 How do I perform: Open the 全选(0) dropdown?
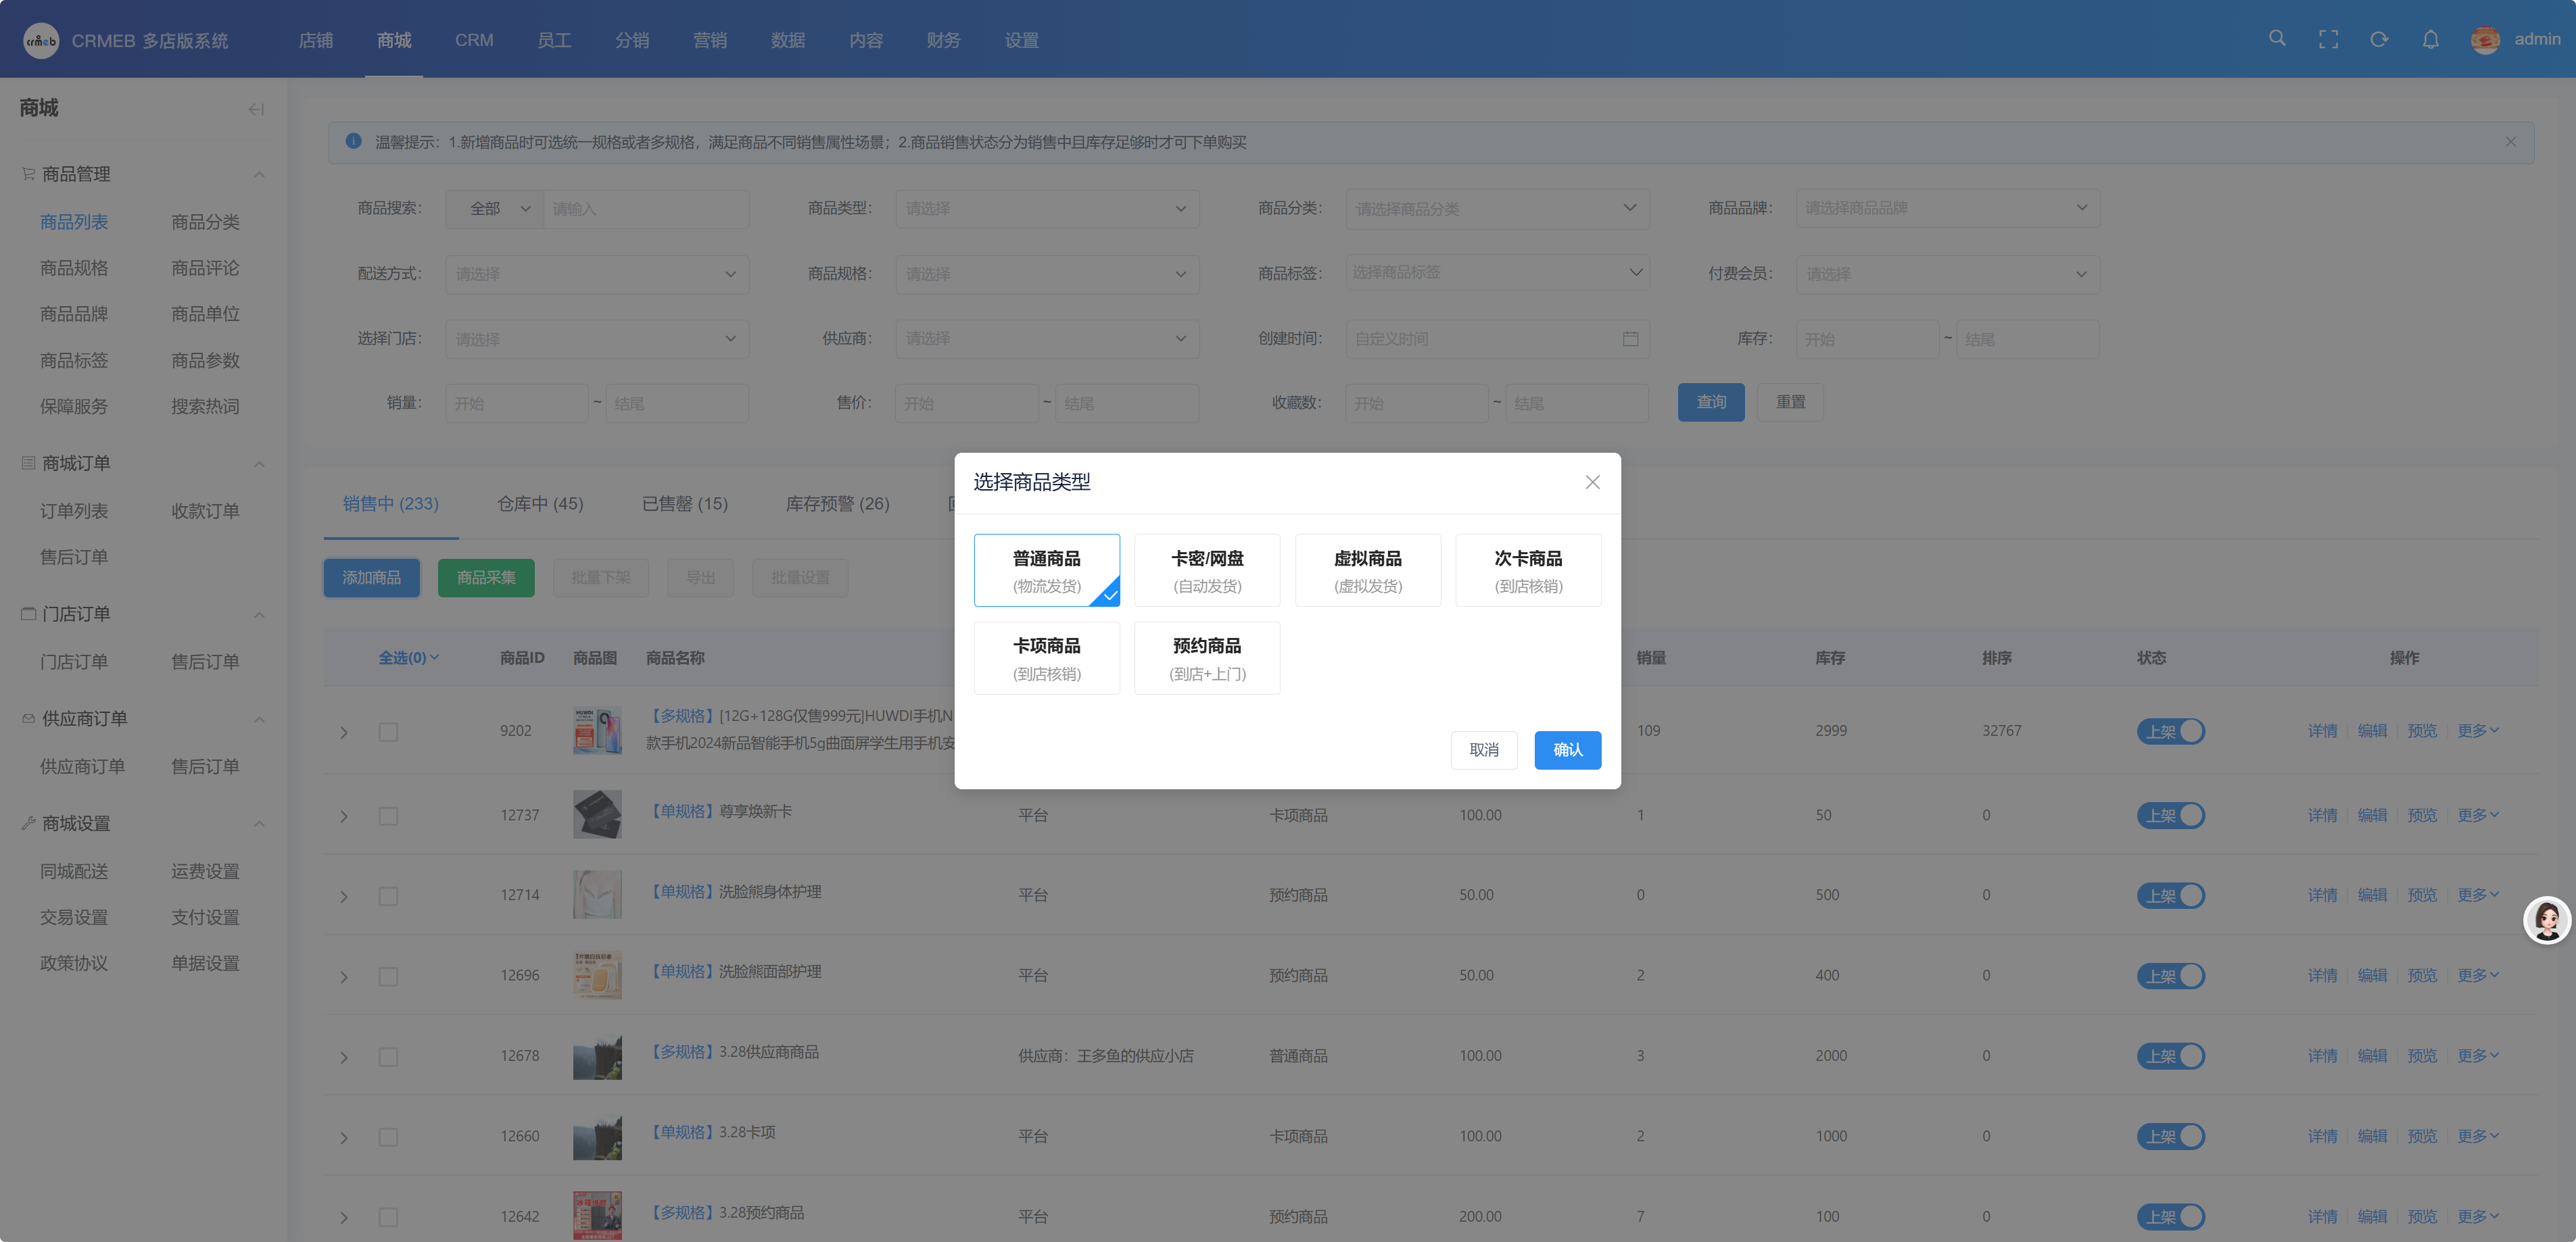click(408, 657)
